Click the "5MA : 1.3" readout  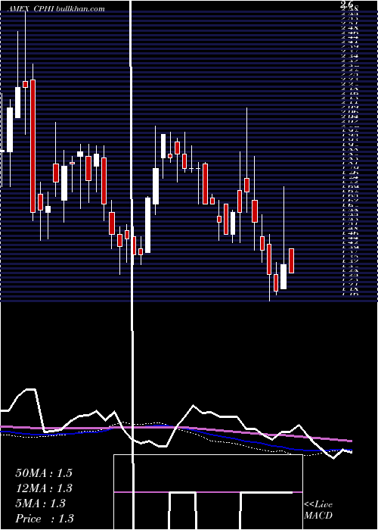[41, 503]
